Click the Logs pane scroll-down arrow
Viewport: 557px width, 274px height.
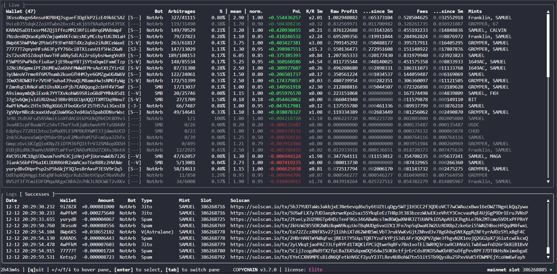(548, 257)
